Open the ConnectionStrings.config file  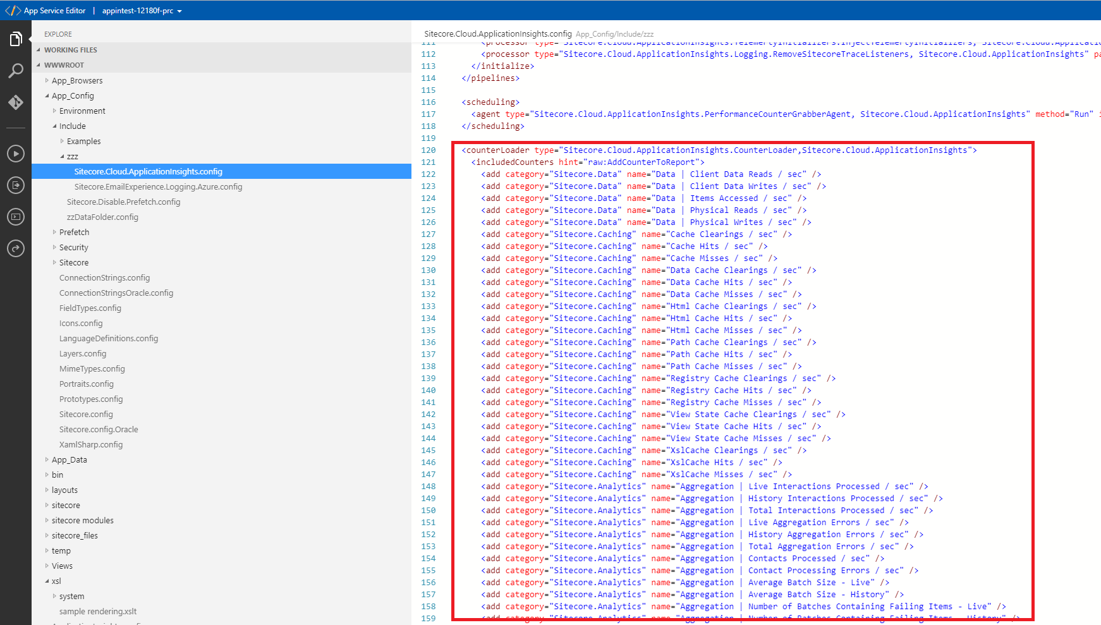tap(105, 277)
